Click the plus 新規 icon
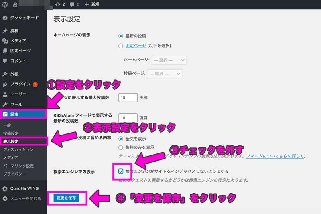The width and height of the screenshot is (321, 214). pyautogui.click(x=87, y=4)
